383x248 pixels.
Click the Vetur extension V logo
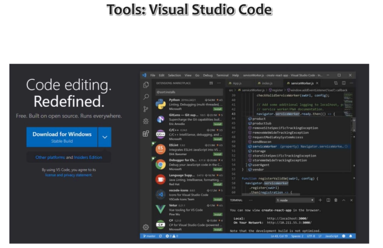coord(161,209)
